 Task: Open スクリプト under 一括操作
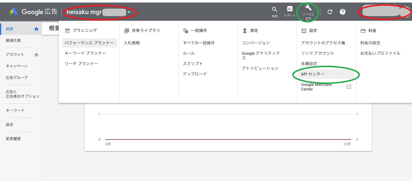pyautogui.click(x=193, y=64)
